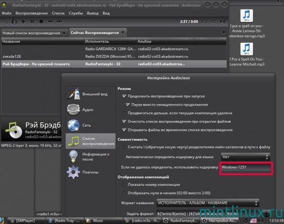The width and height of the screenshot is (284, 224).
Task: Open the Audacious volume control icon
Action: coord(222,21)
